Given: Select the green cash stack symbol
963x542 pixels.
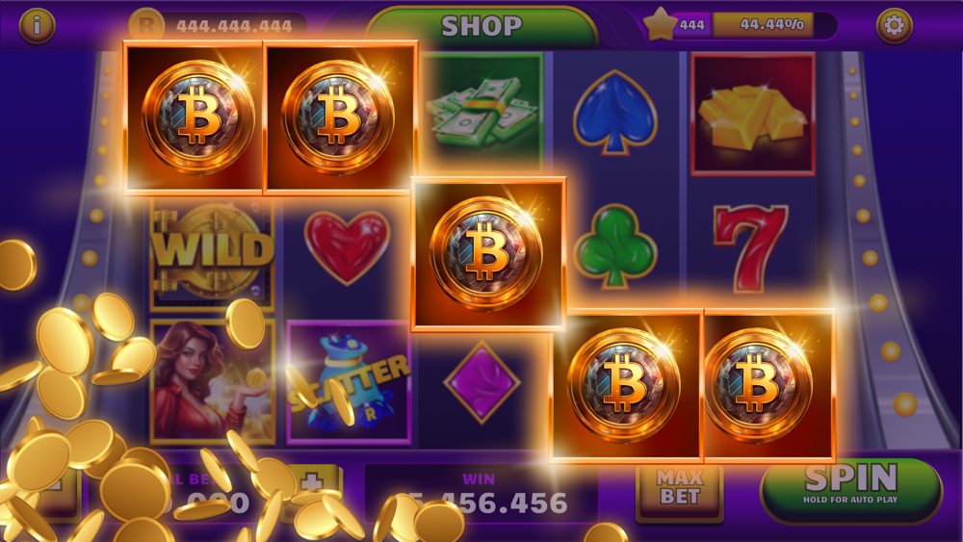Looking at the screenshot, I should (x=483, y=112).
